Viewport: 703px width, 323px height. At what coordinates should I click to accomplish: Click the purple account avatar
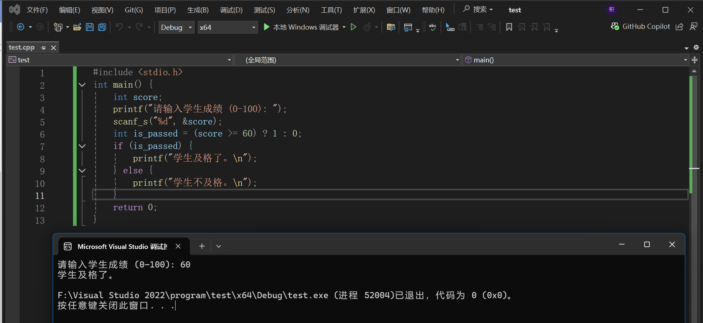click(612, 9)
